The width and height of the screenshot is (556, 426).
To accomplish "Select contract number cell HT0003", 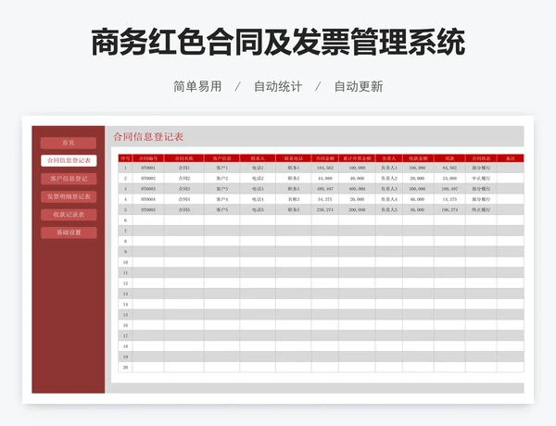I will [x=148, y=189].
